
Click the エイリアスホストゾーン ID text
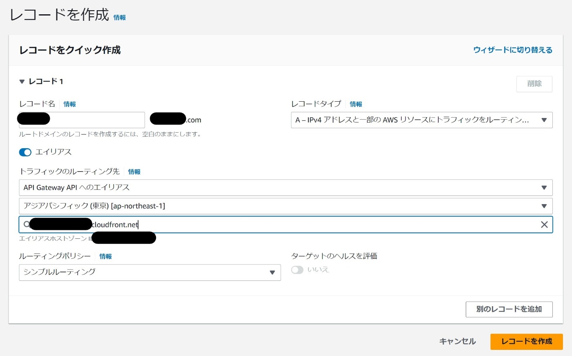point(56,238)
